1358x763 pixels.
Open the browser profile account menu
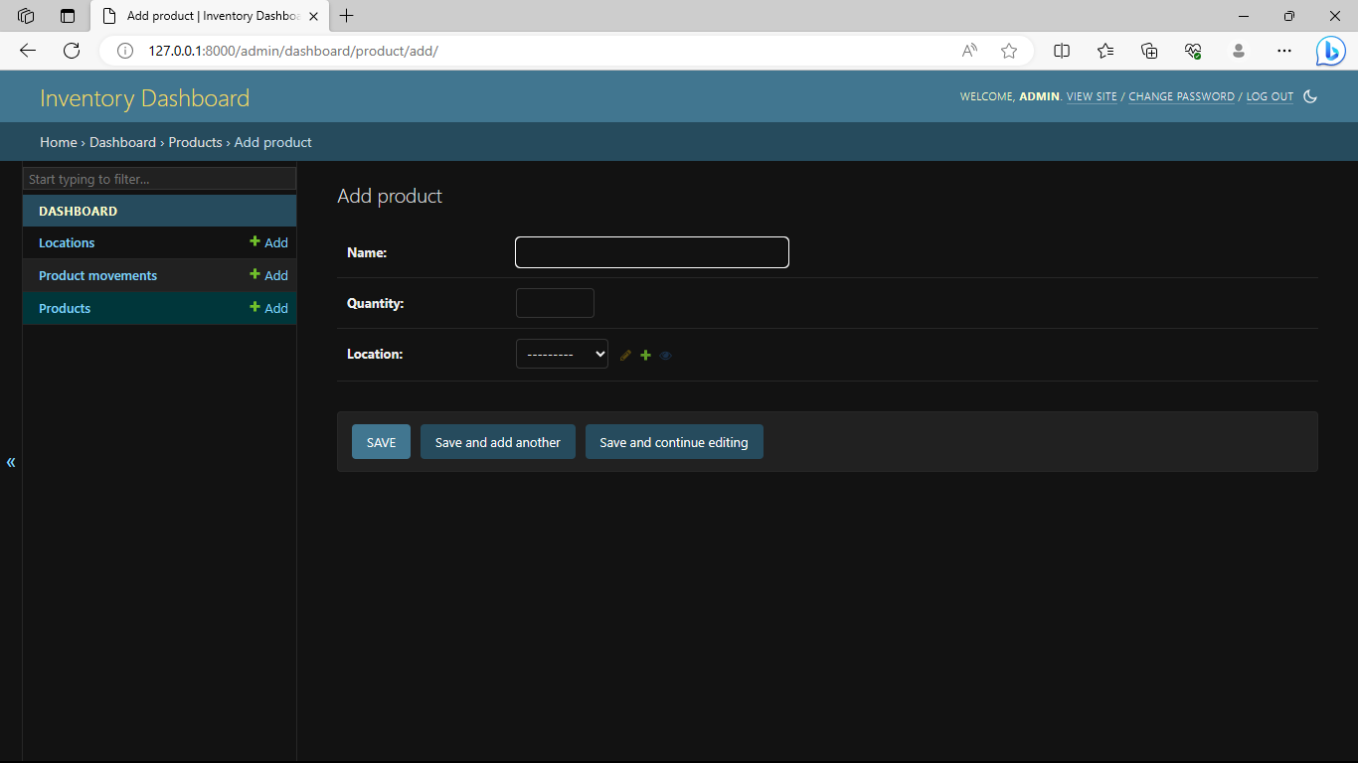[1239, 51]
